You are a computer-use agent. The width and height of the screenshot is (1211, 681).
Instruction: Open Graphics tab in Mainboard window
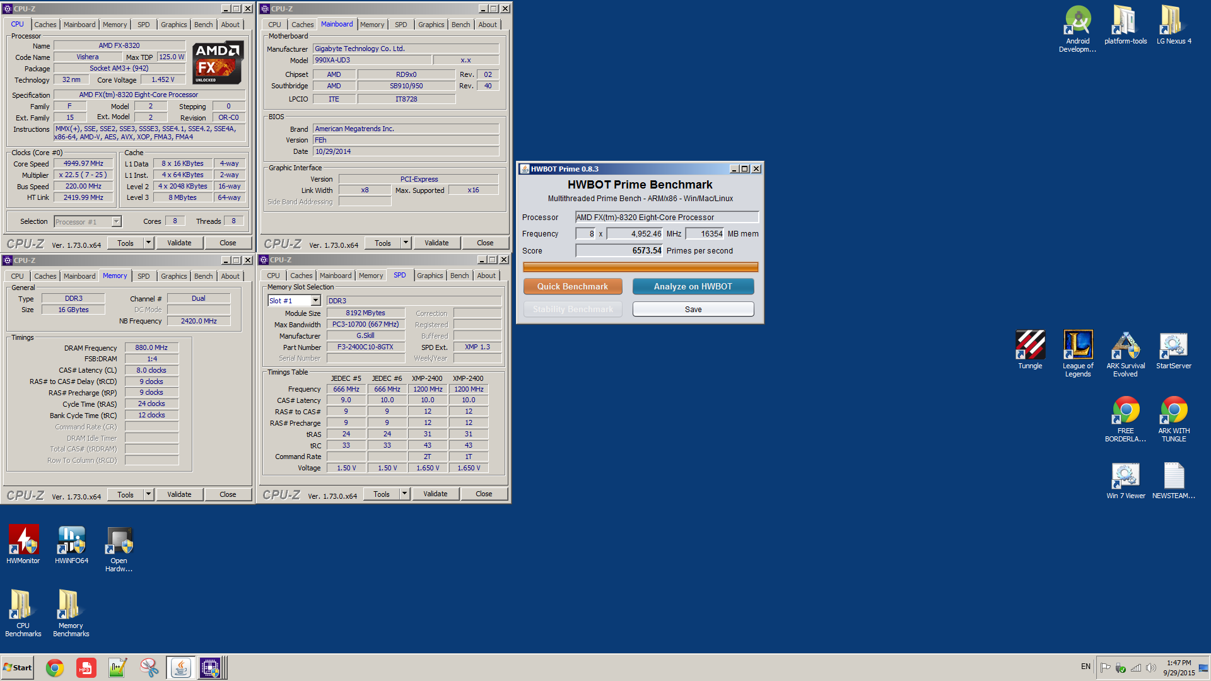431,25
